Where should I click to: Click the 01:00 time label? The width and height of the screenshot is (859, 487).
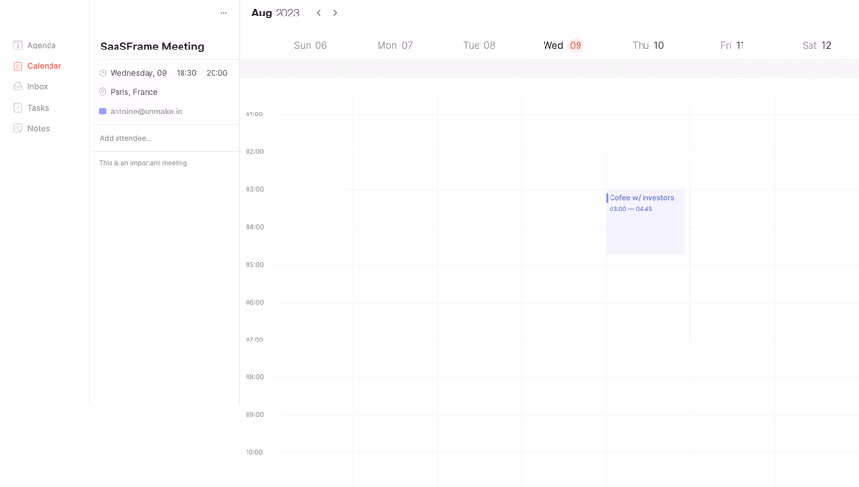tap(254, 114)
